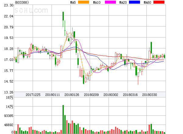
Task: Click the 14万 volume axis label
Action: pyautogui.click(x=9, y=107)
